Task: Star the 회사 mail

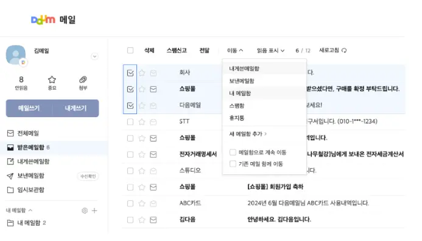Action: click(x=142, y=73)
